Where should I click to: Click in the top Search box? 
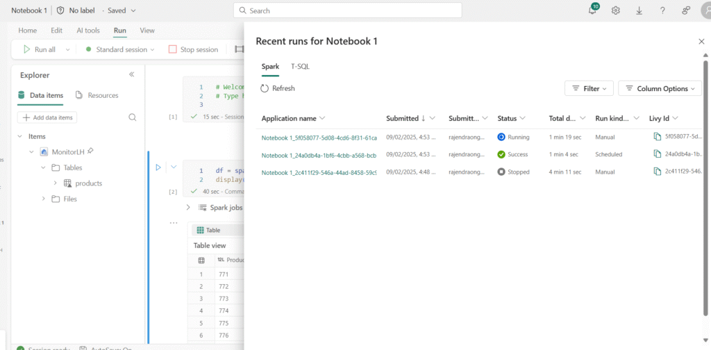click(348, 10)
